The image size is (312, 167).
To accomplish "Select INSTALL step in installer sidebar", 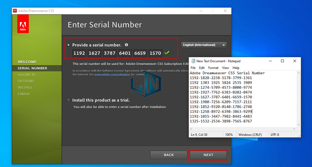I will click(25, 87).
